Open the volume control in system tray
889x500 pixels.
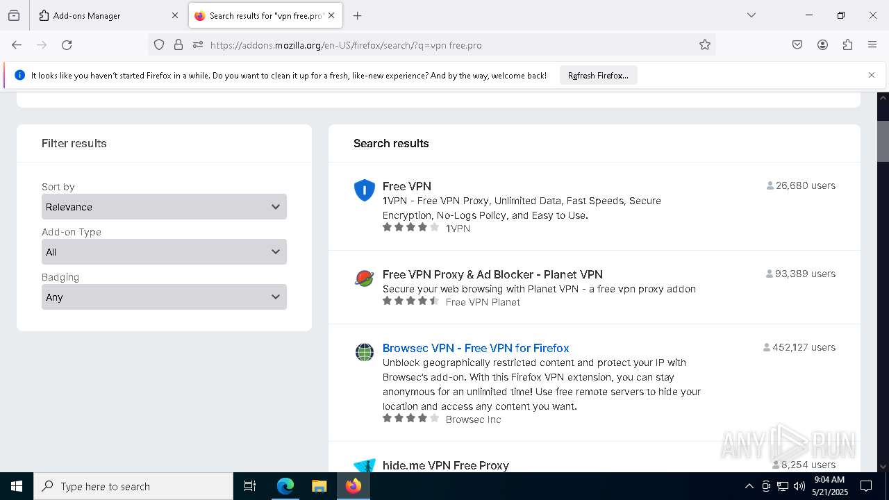point(799,486)
